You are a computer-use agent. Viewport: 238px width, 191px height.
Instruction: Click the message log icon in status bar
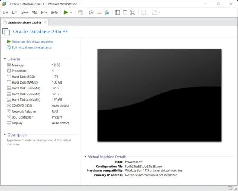click(230, 188)
